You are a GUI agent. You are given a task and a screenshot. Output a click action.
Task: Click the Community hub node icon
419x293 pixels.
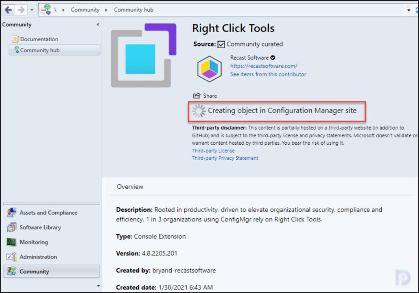tap(15, 50)
